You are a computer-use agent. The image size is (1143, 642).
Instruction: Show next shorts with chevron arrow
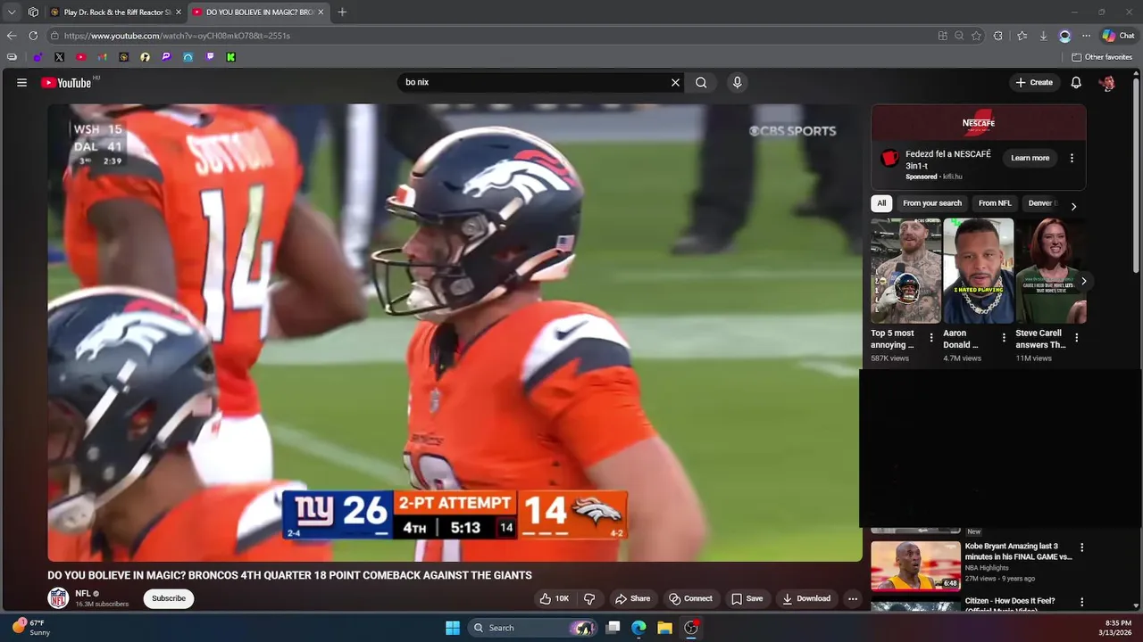pyautogui.click(x=1083, y=281)
